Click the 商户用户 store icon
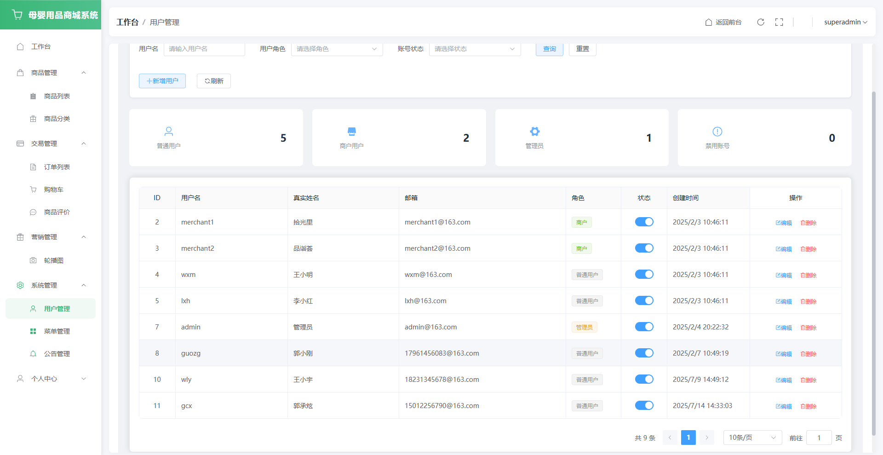The height and width of the screenshot is (455, 883). [x=352, y=132]
